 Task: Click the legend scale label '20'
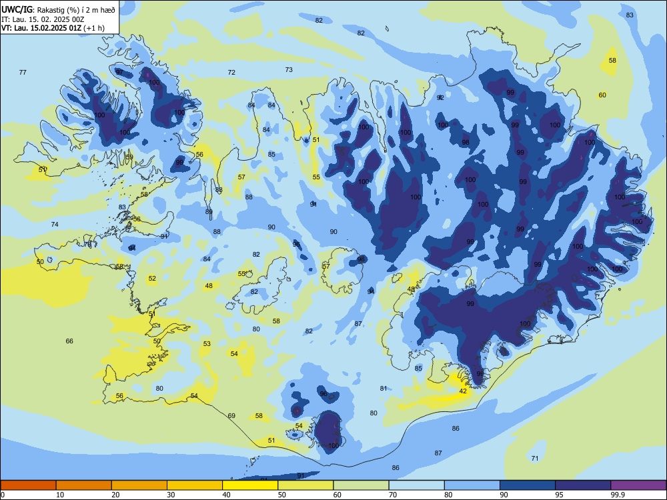point(115,495)
